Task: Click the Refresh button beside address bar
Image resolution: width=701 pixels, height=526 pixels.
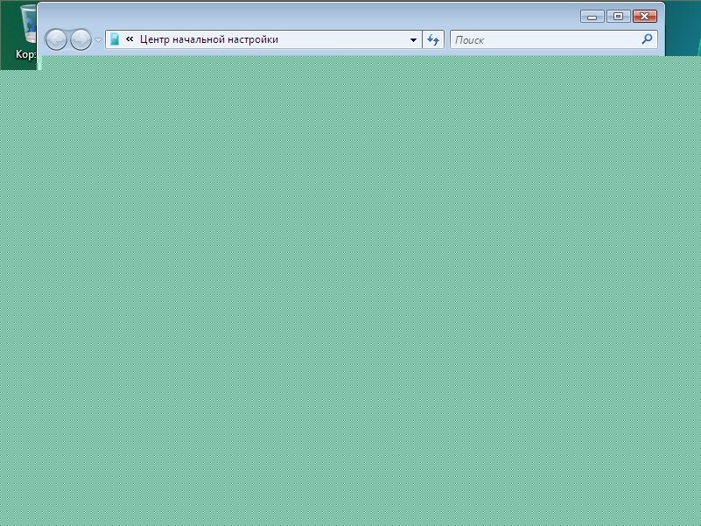Action: click(x=432, y=39)
